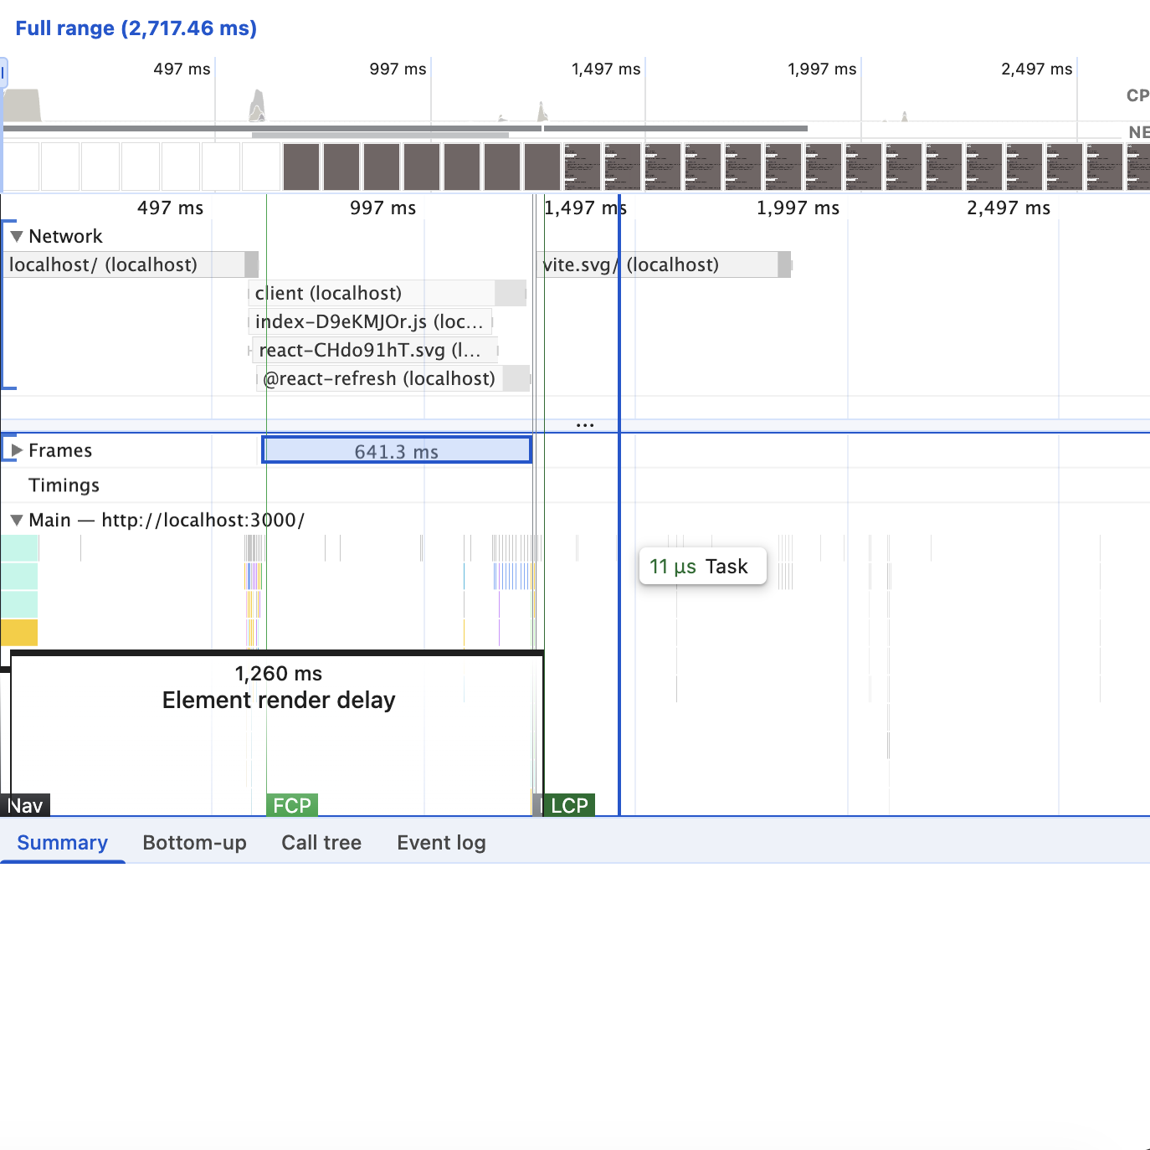Click the Nav timing marker
This screenshot has width=1150, height=1150.
click(25, 805)
